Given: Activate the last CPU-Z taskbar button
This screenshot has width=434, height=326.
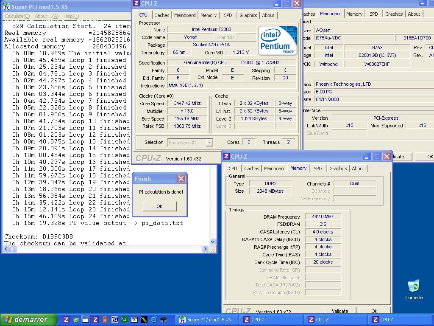Looking at the screenshot, I should coord(401,320).
